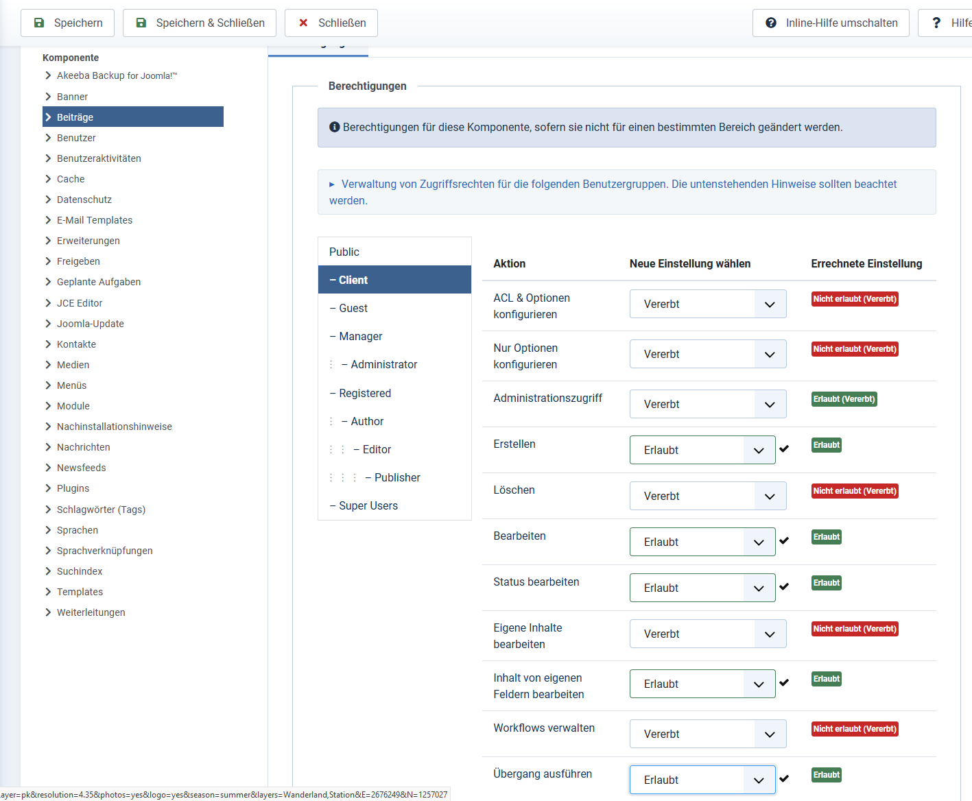
Task: Open the Löschen permission dropdown
Action: click(707, 496)
